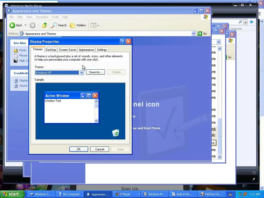Expand the 2 Mypal taskbar group arrow

tap(139, 194)
